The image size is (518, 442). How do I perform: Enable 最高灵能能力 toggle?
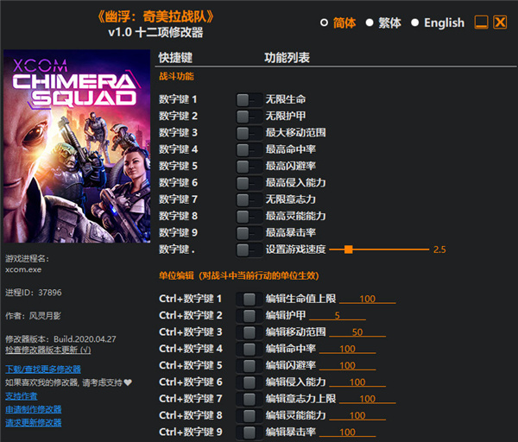(250, 217)
